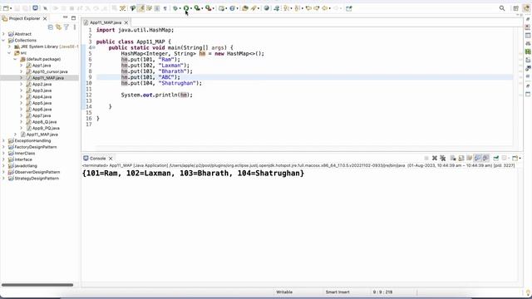532x299 pixels.
Task: Expand the FactoryDesignPattern project
Action: tap(3, 147)
